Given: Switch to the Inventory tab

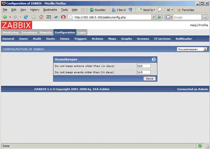Looking at the screenshot, I should (29, 32).
